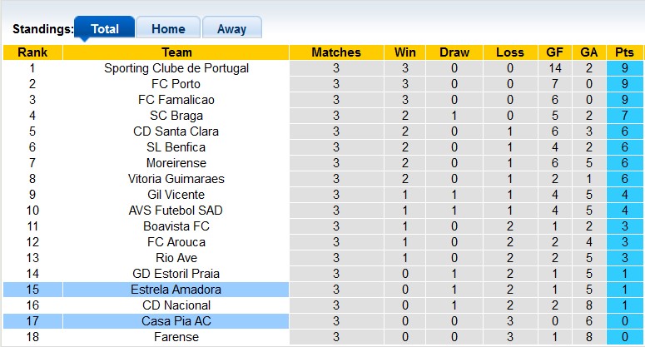The height and width of the screenshot is (347, 645).
Task: Open Vitoria Guimaraes team link
Action: point(176,179)
